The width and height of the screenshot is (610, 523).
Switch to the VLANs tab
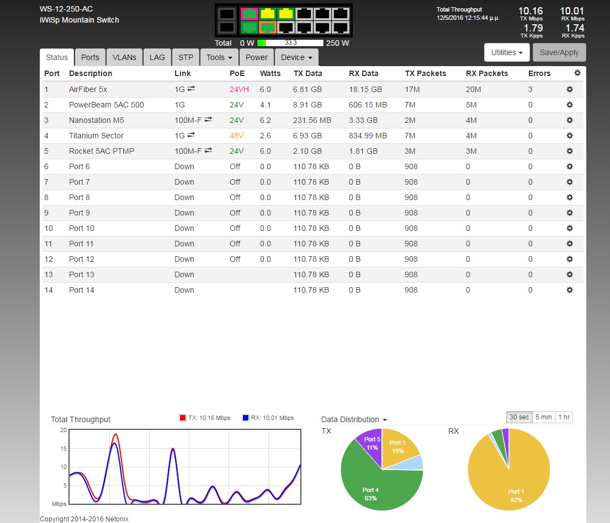[124, 57]
